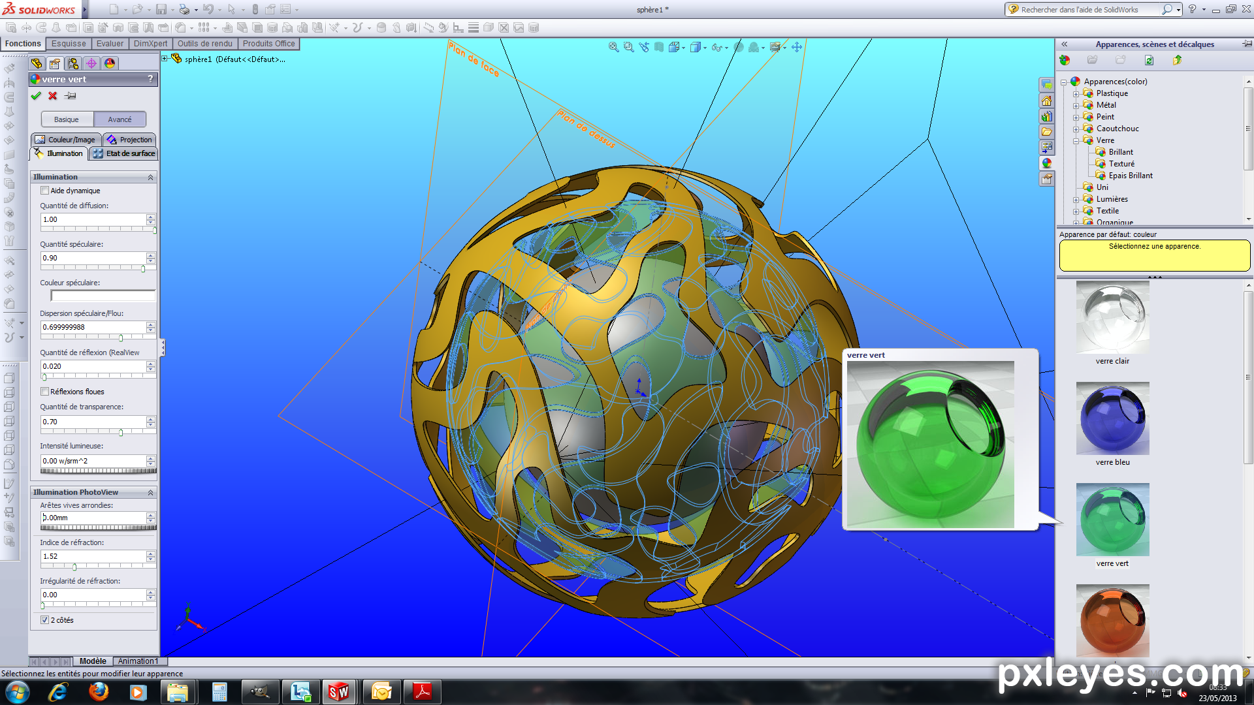Image resolution: width=1254 pixels, height=705 pixels.
Task: Open the Etat de surface tab
Action: coord(123,153)
